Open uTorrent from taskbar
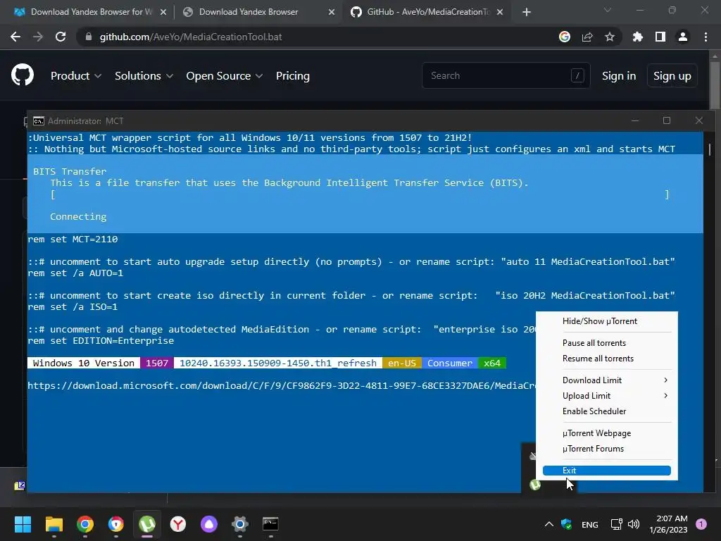The width and height of the screenshot is (721, 541). (147, 524)
